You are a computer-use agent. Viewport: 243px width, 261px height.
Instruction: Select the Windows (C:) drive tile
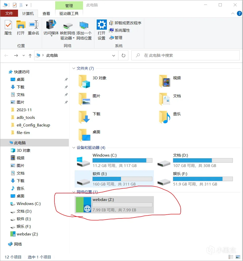[x=114, y=160]
